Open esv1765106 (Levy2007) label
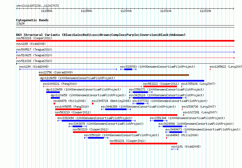The width and height of the screenshot is (242, 168). pos(198,84)
